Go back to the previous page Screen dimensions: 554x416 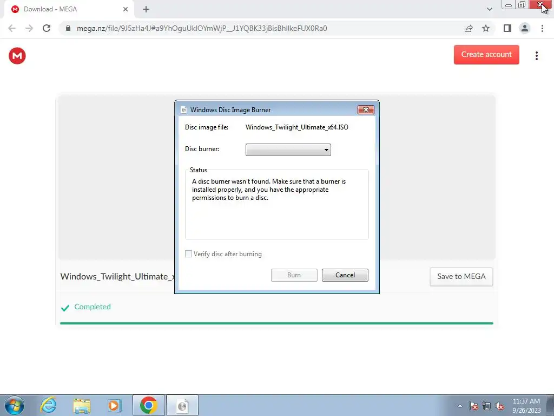pos(12,28)
